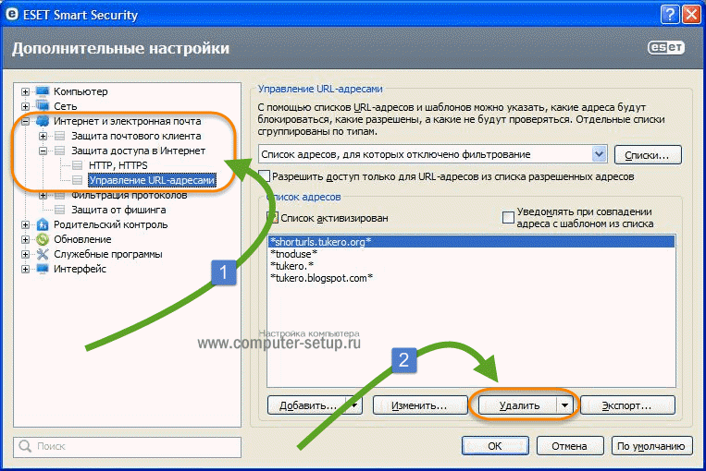This screenshot has height=471, width=706.
Task: Click the Удалить button
Action: coord(519,405)
